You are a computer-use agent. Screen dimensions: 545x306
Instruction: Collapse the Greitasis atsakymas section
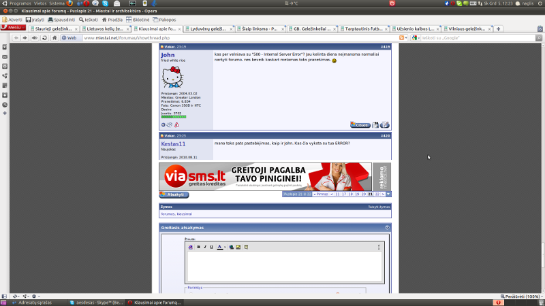click(x=387, y=227)
